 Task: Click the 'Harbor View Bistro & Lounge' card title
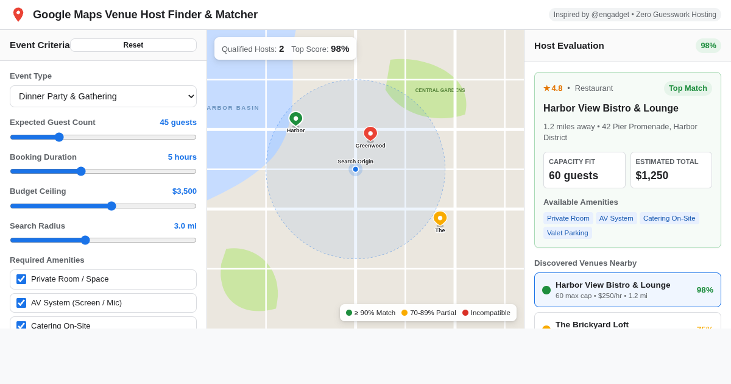pyautogui.click(x=611, y=108)
